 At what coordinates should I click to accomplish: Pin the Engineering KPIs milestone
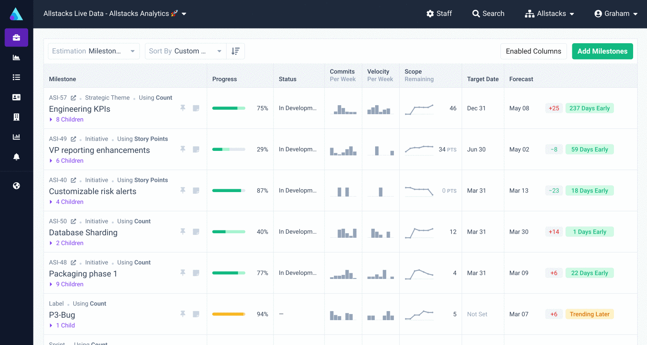[183, 108]
